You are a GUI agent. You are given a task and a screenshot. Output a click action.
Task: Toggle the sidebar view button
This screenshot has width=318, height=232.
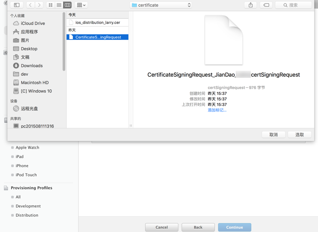click(17, 5)
